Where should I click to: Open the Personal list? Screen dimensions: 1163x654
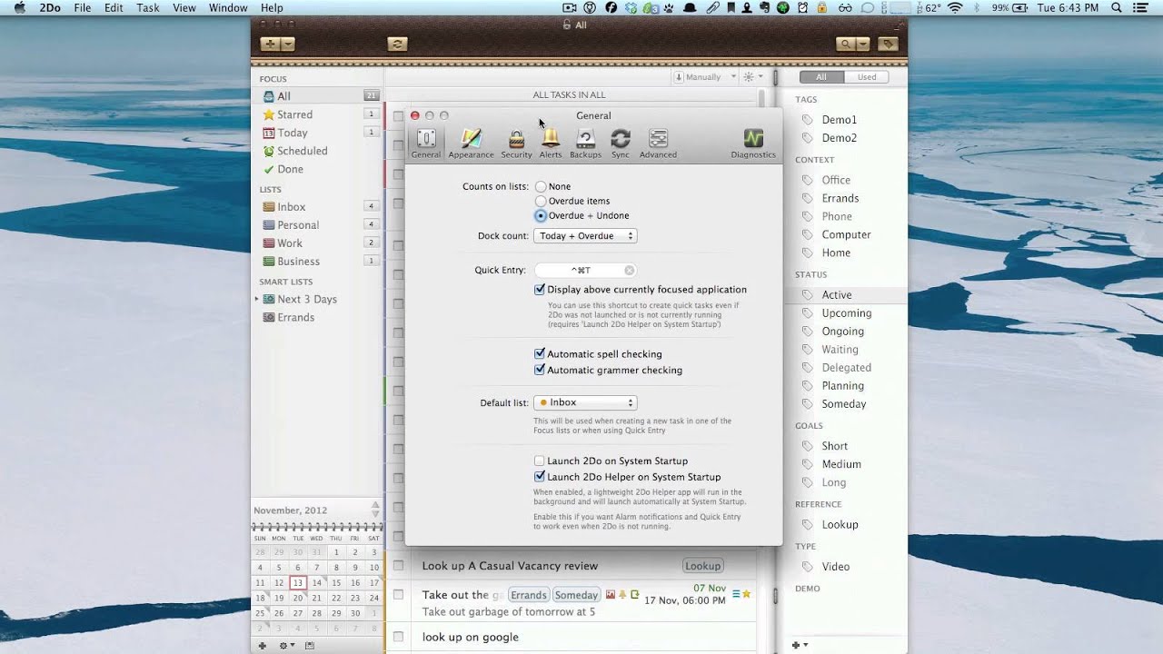point(317,224)
